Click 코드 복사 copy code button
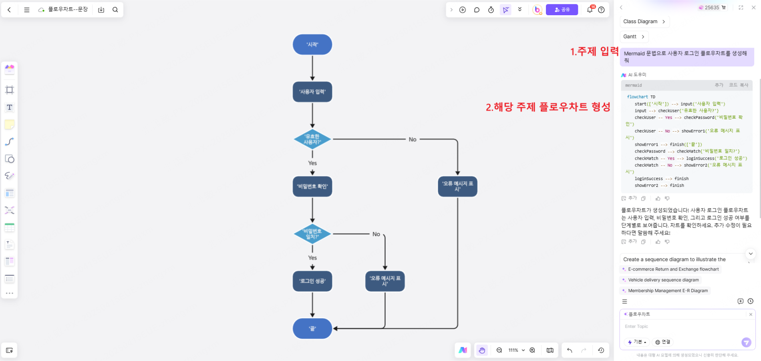The height and width of the screenshot is (361, 761). (x=739, y=85)
